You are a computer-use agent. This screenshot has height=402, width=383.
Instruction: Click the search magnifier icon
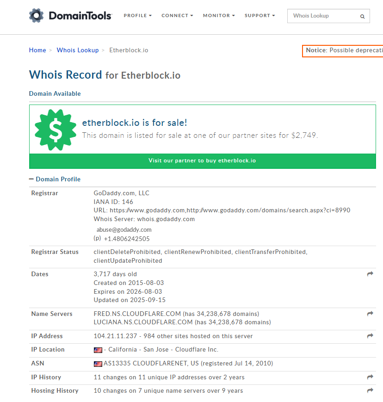click(362, 16)
